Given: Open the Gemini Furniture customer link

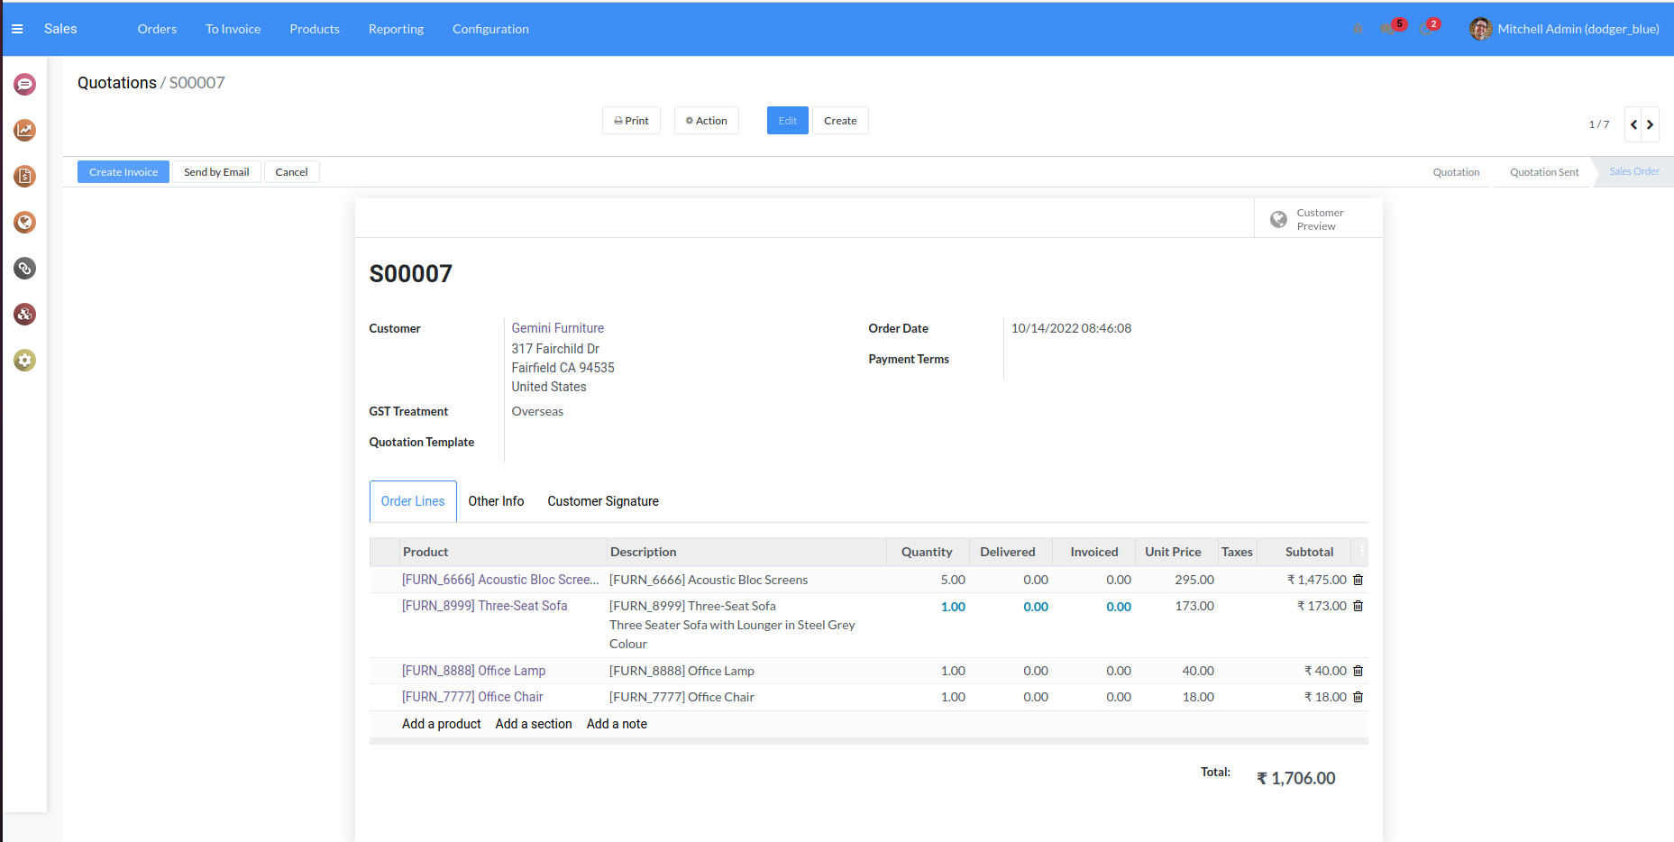Looking at the screenshot, I should tap(557, 328).
